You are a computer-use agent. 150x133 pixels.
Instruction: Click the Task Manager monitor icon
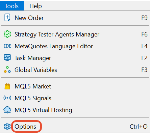click(x=7, y=58)
